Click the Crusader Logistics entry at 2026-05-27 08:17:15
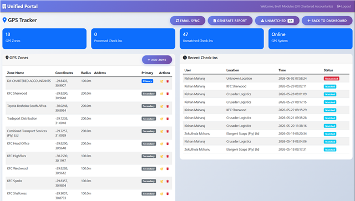355x201 pixels. pos(239,102)
